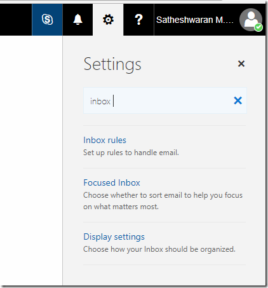Viewport: 268px width, 288px height.
Task: Open Inbox rules
Action: coord(105,140)
